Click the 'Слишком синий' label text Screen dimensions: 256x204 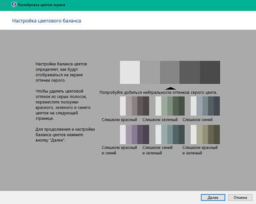click(x=197, y=120)
